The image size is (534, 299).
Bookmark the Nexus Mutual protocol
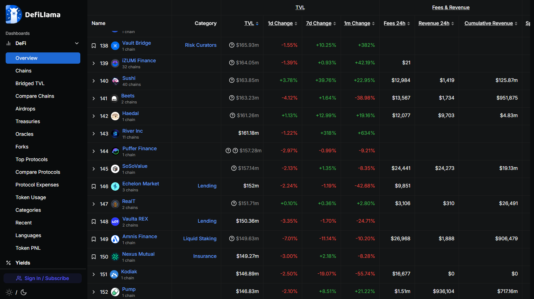[x=94, y=257]
